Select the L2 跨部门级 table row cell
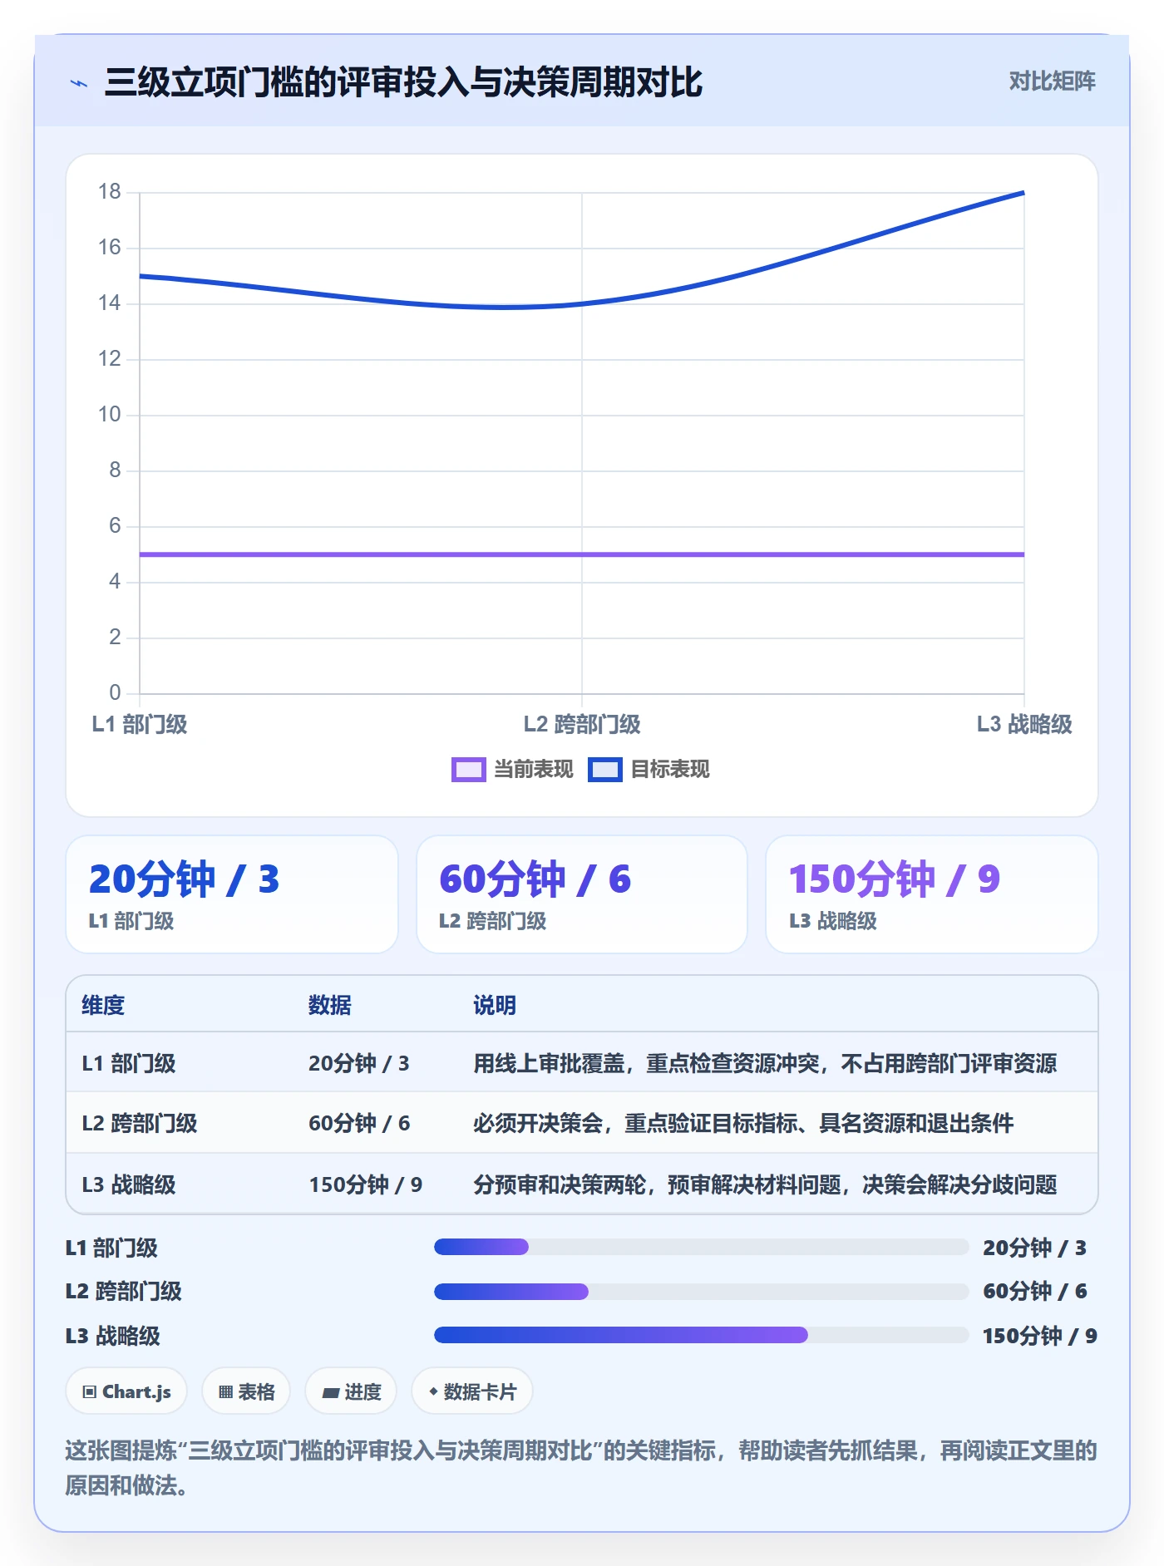 point(140,1123)
